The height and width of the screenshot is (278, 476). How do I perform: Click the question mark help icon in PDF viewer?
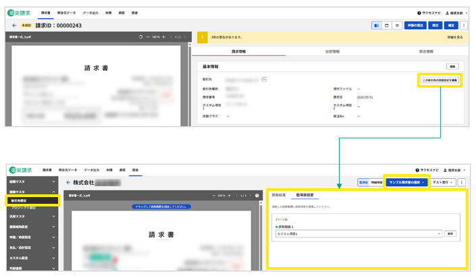[x=257, y=196]
